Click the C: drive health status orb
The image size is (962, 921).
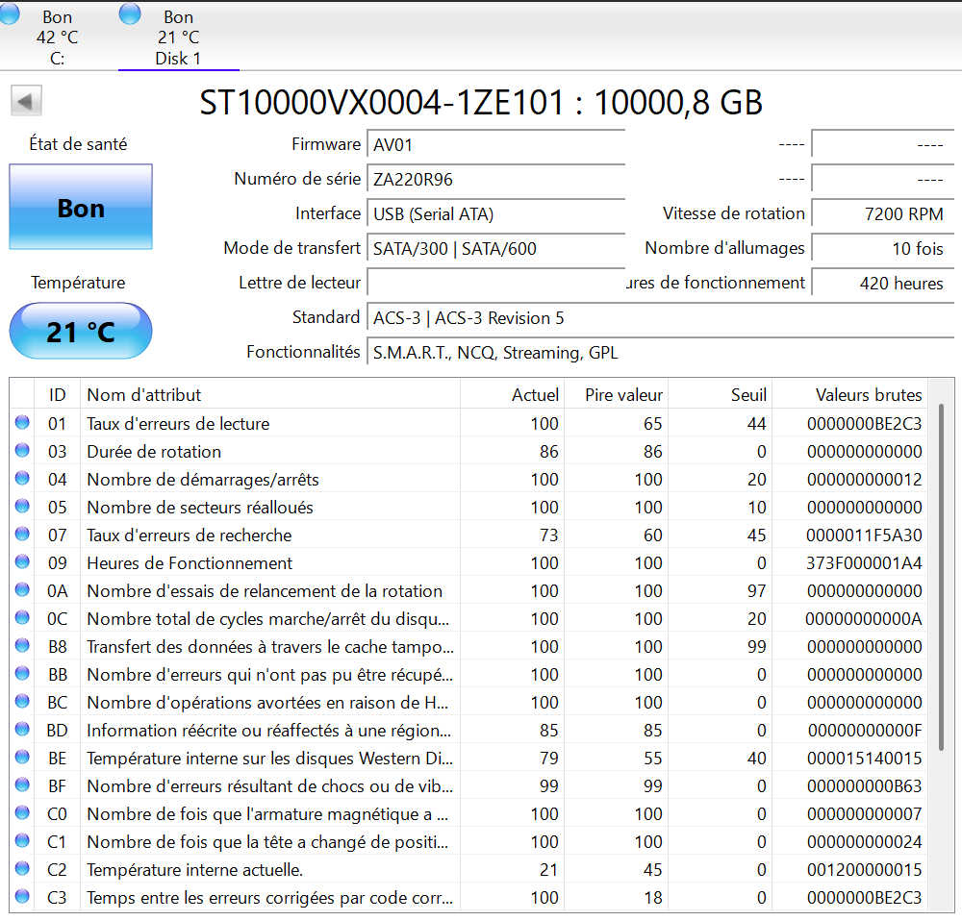pyautogui.click(x=9, y=13)
